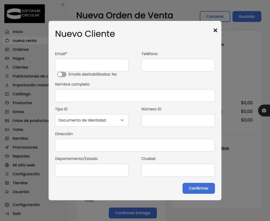The image size is (270, 221).
Task: Click the Cancelar button
Action: click(x=215, y=17)
